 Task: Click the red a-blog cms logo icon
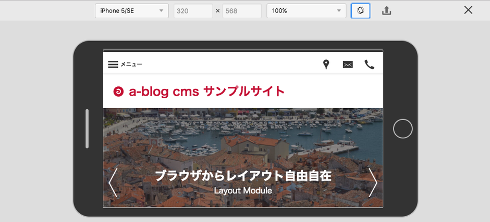pyautogui.click(x=118, y=92)
